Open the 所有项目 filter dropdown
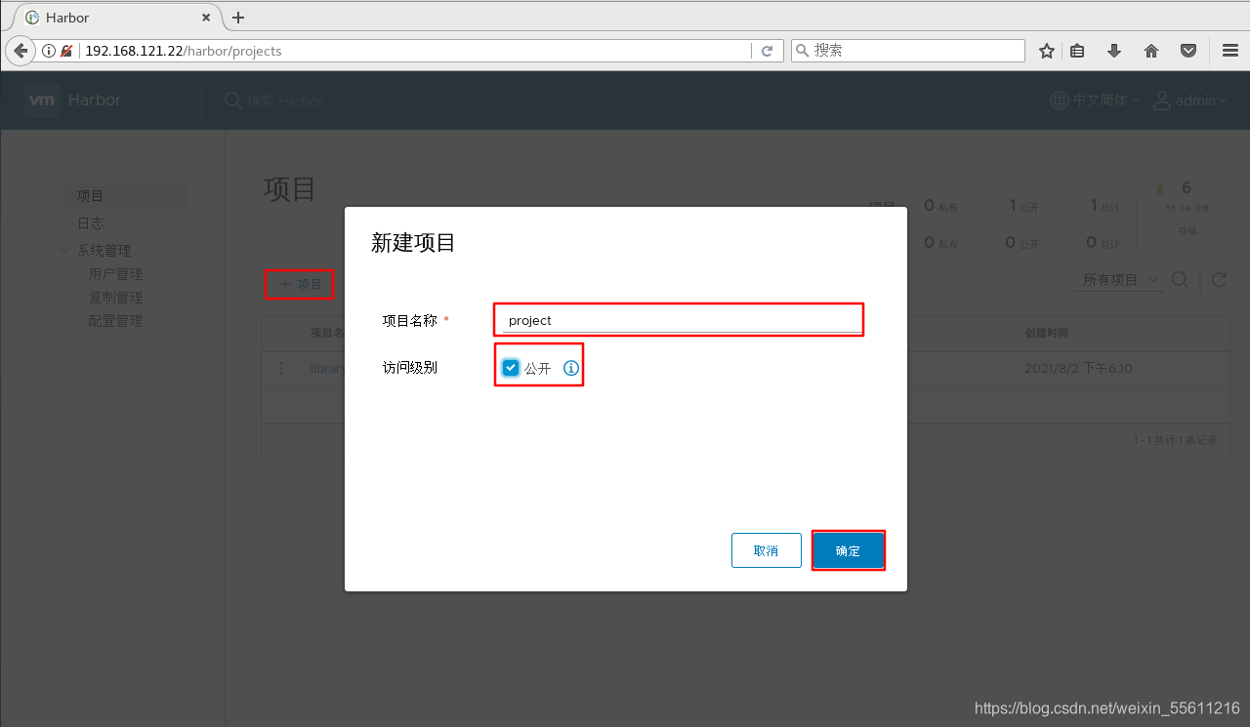1250x727 pixels. tap(1117, 280)
